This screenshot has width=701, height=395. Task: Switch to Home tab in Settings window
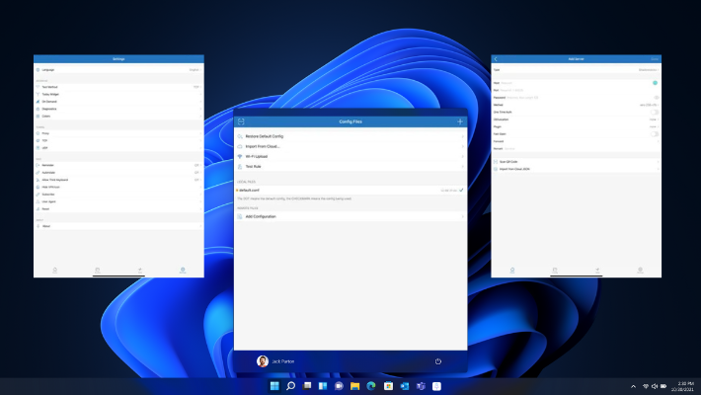pyautogui.click(x=55, y=271)
